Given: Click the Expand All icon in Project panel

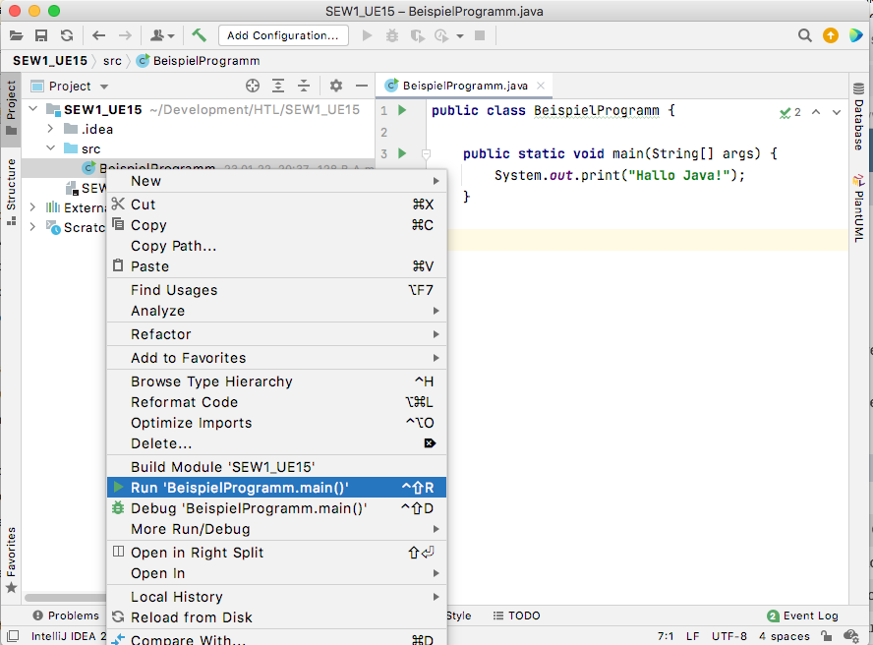Looking at the screenshot, I should click(x=278, y=86).
